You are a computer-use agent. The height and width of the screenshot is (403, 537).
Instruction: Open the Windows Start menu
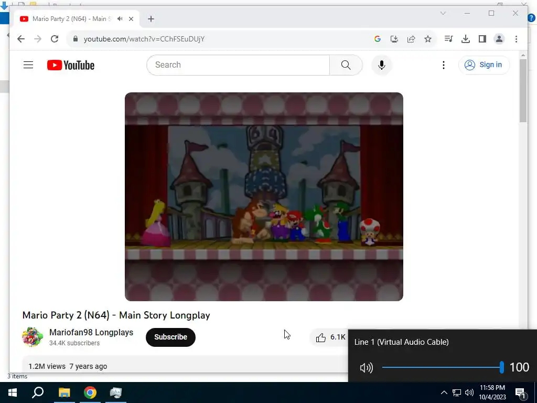pyautogui.click(x=13, y=393)
